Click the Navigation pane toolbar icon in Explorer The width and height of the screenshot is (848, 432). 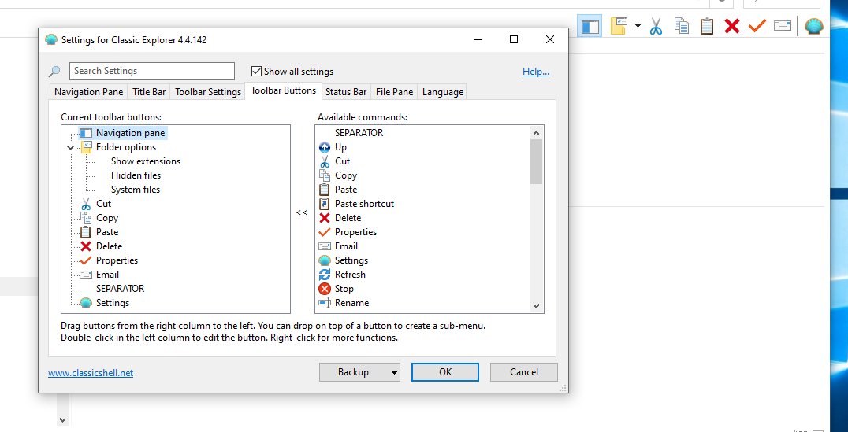pyautogui.click(x=590, y=26)
